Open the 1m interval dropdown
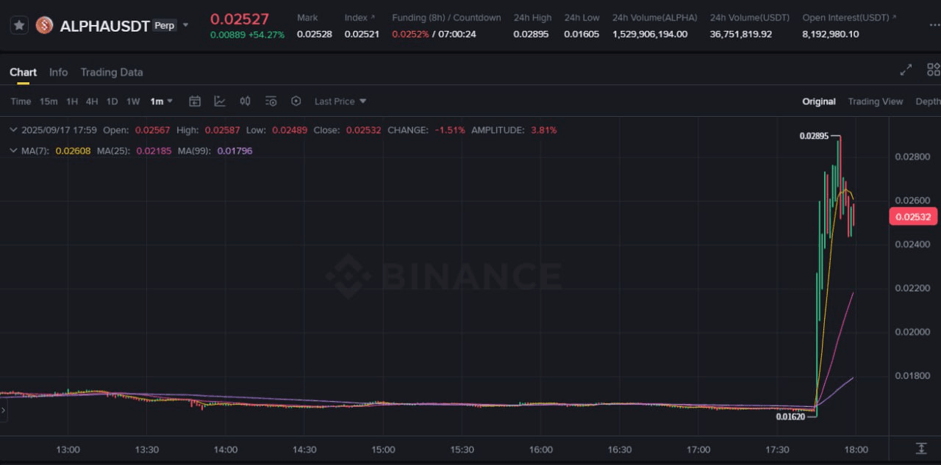The height and width of the screenshot is (465, 941). point(161,101)
